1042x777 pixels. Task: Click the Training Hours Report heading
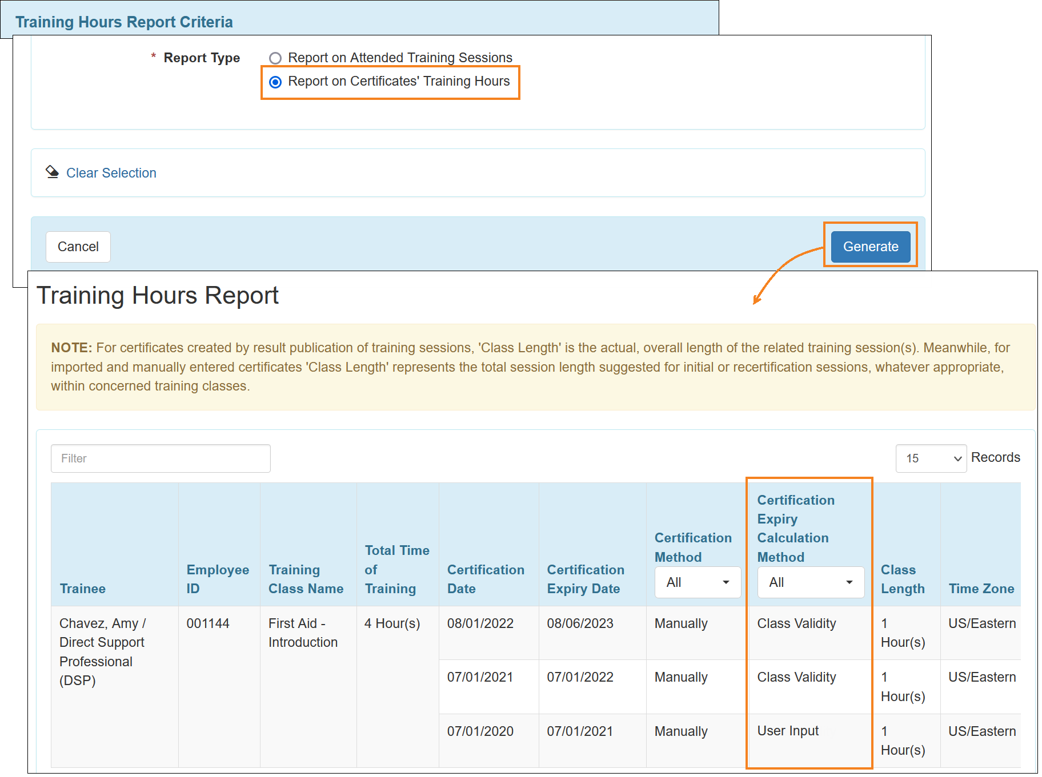(x=157, y=295)
